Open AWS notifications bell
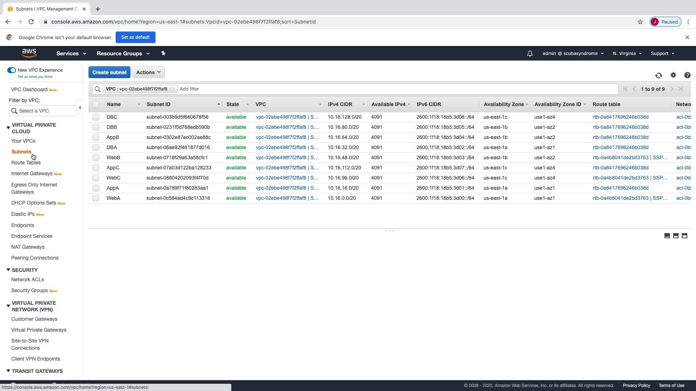This screenshot has height=391, width=696. point(530,54)
